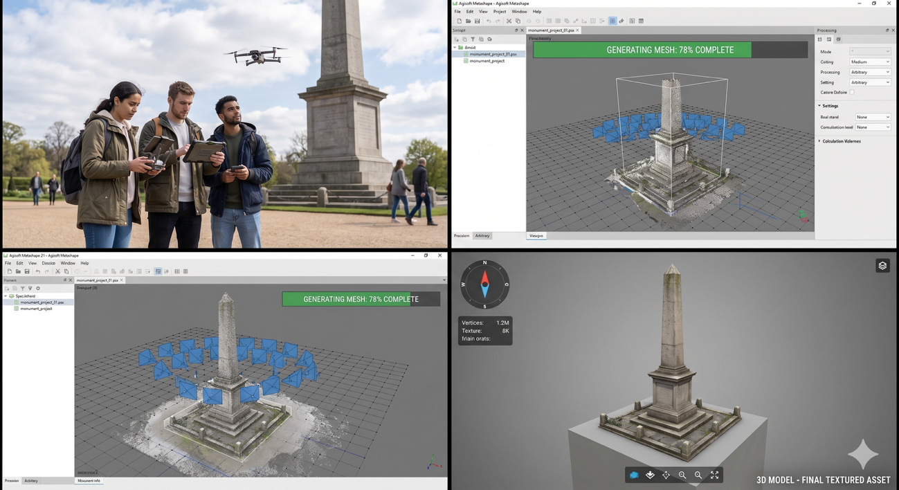This screenshot has width=899, height=490.
Task: Click first icon tab in Processing panel
Action: [x=820, y=39]
